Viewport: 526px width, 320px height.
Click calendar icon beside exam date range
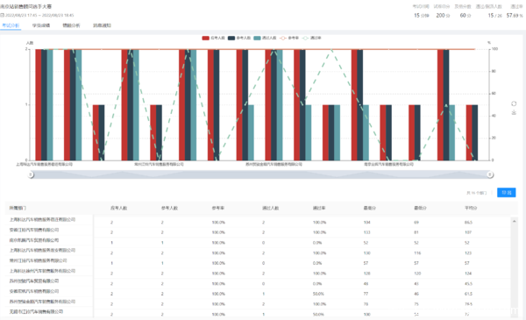[2, 15]
